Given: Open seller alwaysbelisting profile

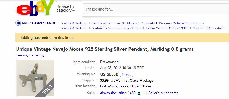Looking at the screenshot, I should click(113, 93).
